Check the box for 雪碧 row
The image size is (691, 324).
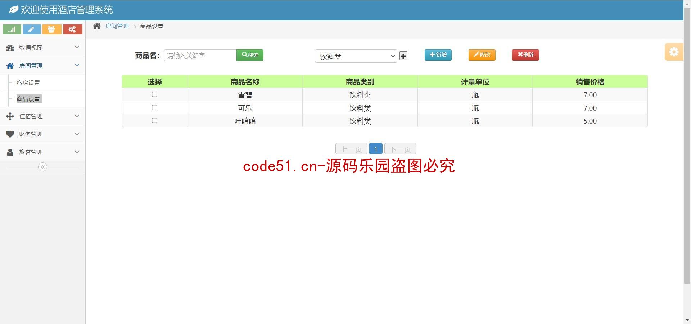tap(154, 94)
